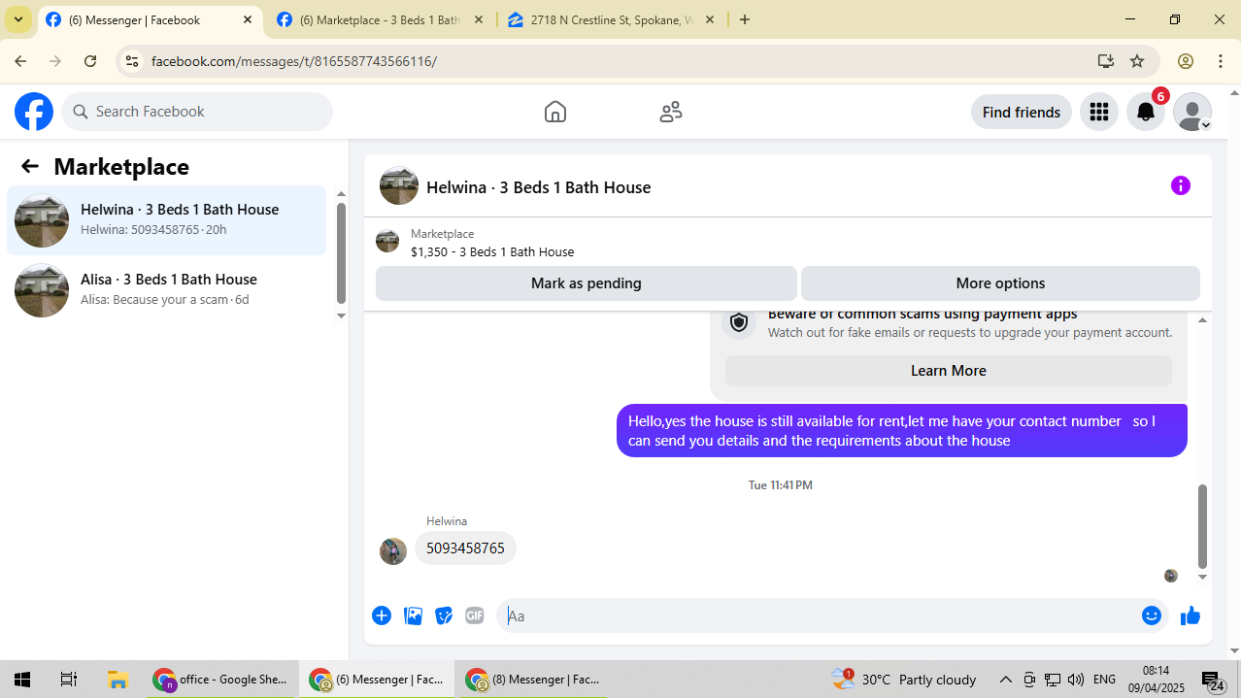The width and height of the screenshot is (1241, 698).
Task: Open a new browser tab
Action: tap(745, 19)
